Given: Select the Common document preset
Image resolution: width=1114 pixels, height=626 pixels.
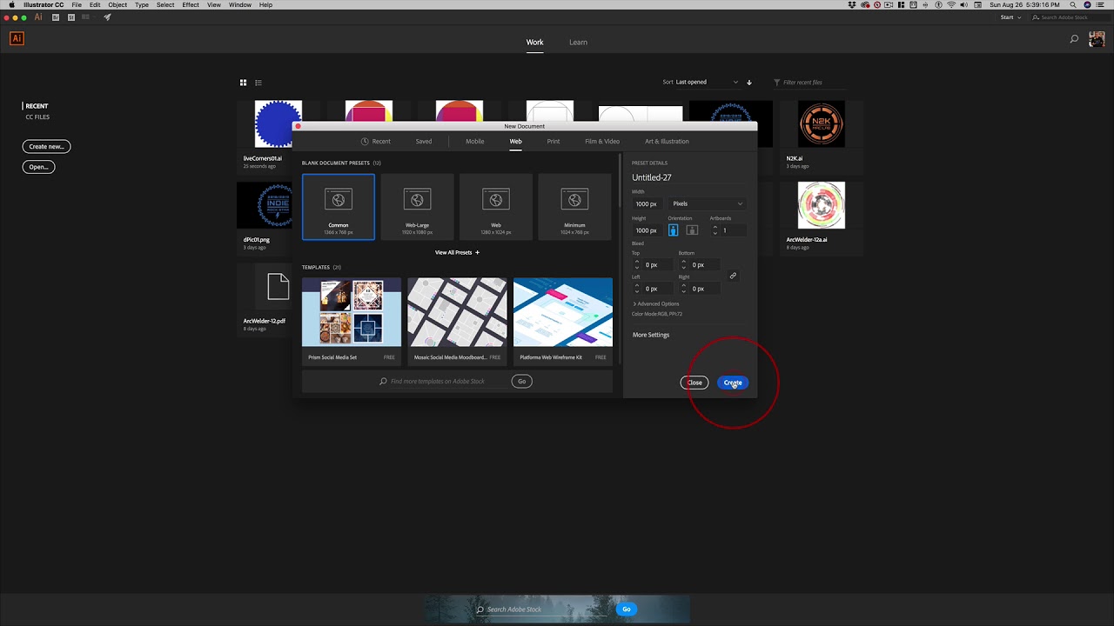Looking at the screenshot, I should (x=339, y=207).
